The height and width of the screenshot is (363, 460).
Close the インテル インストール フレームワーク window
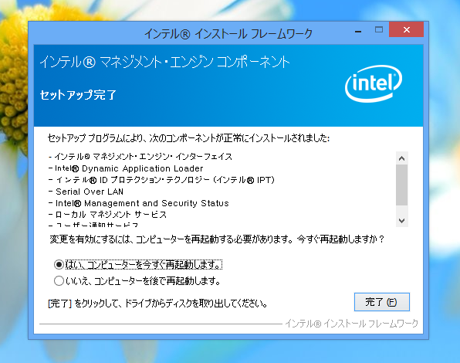click(406, 29)
